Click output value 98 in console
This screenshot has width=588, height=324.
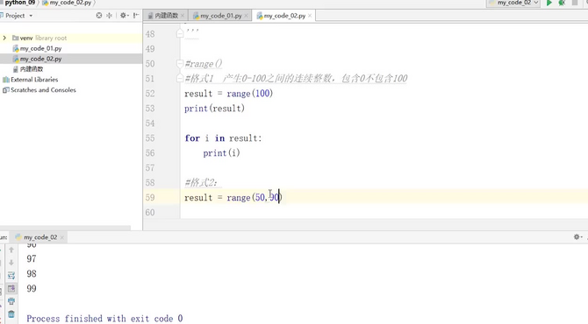32,274
